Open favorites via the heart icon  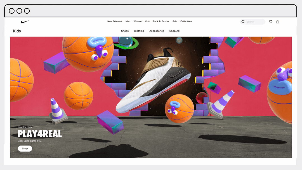click(x=271, y=22)
